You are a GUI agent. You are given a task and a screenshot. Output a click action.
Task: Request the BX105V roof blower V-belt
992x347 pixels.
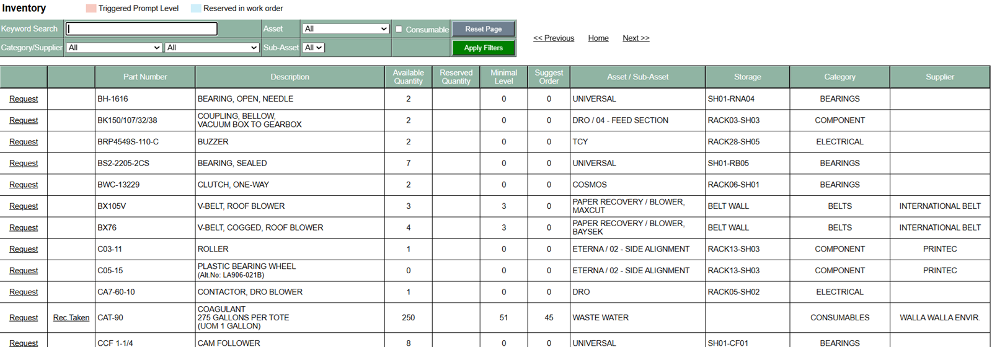pos(24,206)
